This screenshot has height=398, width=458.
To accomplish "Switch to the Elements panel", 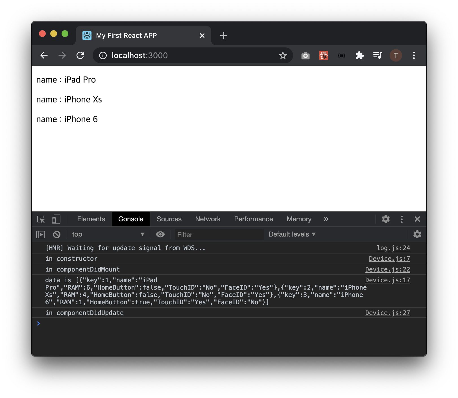I will (91, 219).
